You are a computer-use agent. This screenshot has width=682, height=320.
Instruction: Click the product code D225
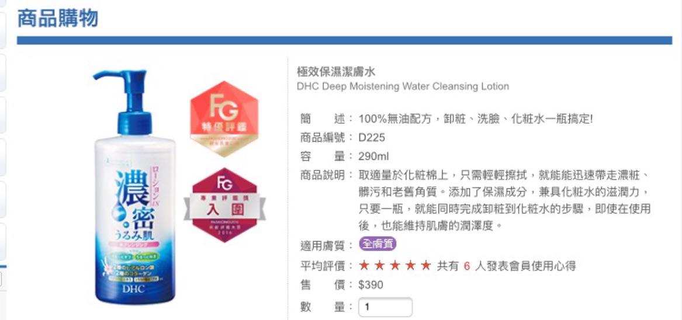click(x=372, y=137)
